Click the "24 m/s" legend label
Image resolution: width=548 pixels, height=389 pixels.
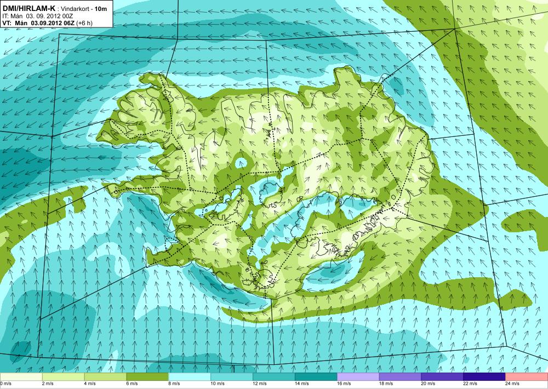coord(513,384)
